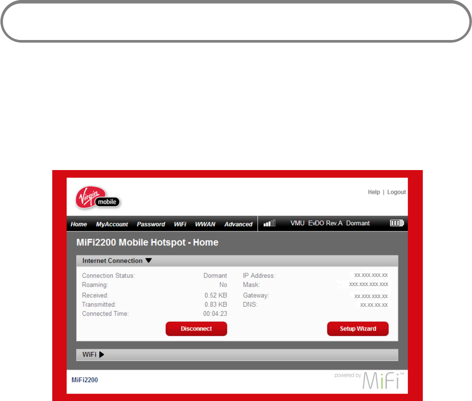472x401 pixels.
Task: Click the Logout link
Action: 396,192
